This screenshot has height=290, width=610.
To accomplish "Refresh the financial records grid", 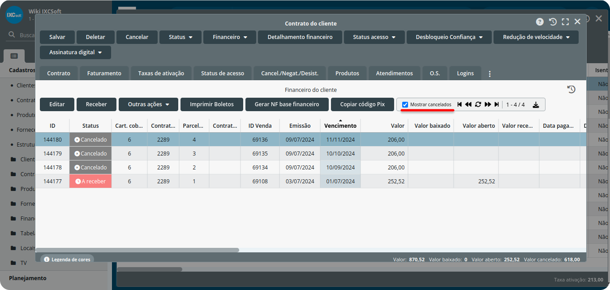I will [478, 104].
